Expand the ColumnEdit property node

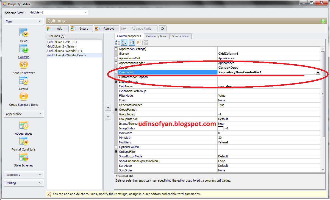pos(116,72)
